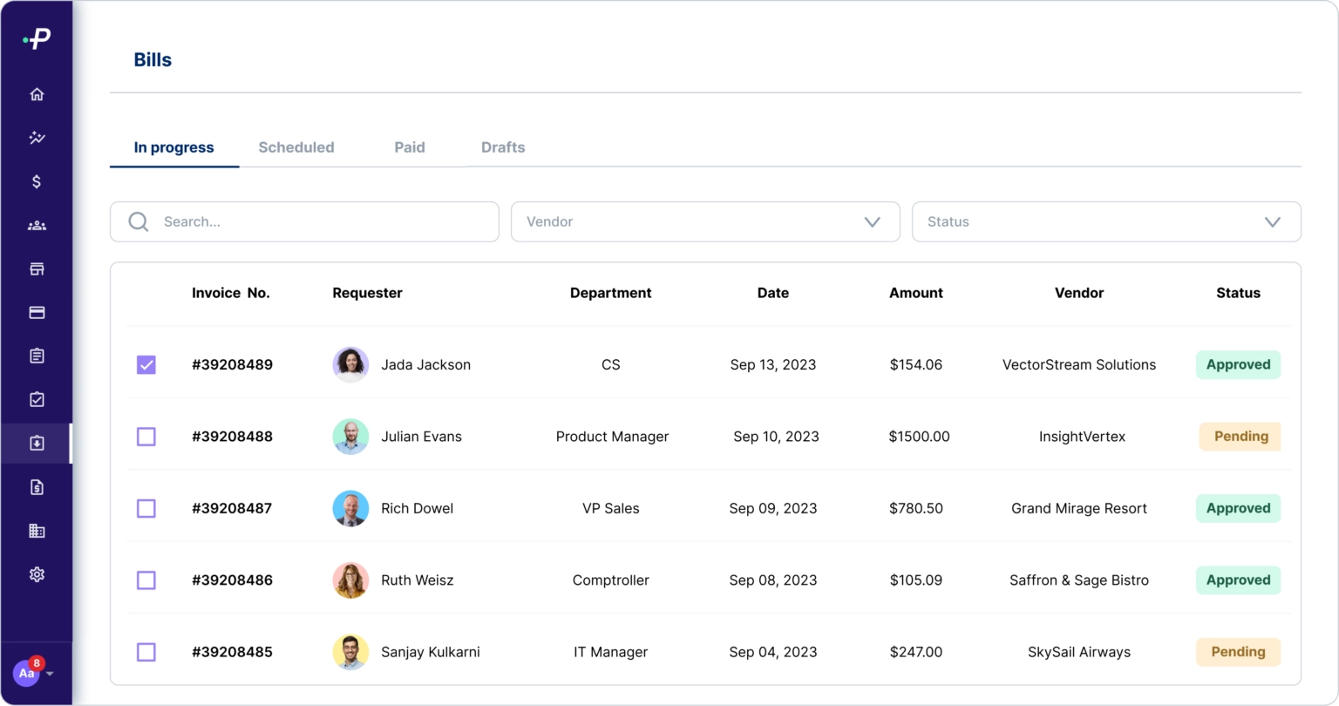The height and width of the screenshot is (706, 1339).
Task: Click the insights sparkle chart icon
Action: click(37, 138)
